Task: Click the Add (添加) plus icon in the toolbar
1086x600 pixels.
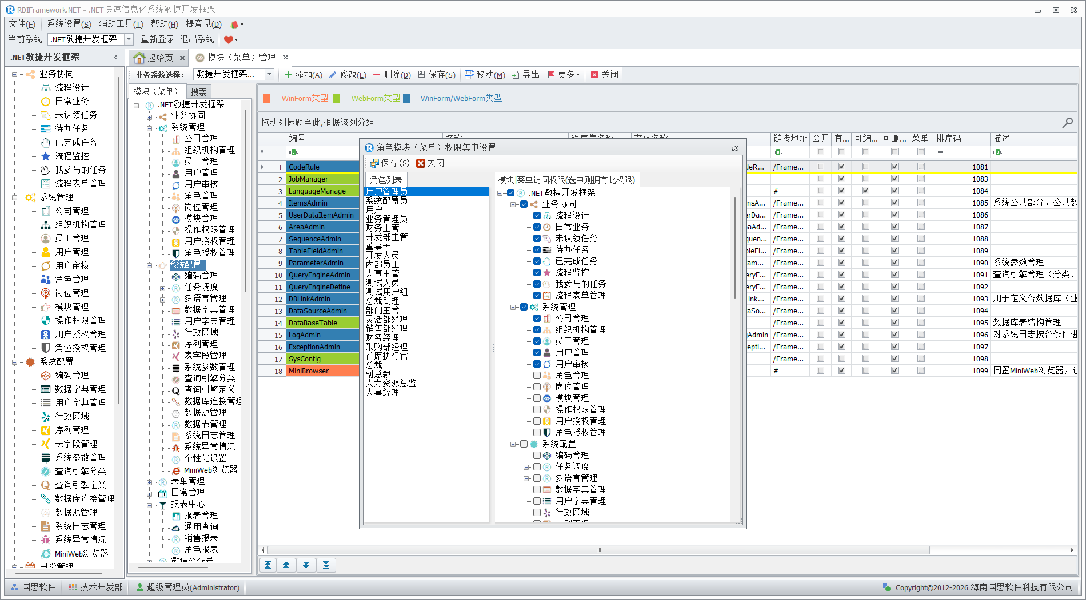Action: [288, 75]
